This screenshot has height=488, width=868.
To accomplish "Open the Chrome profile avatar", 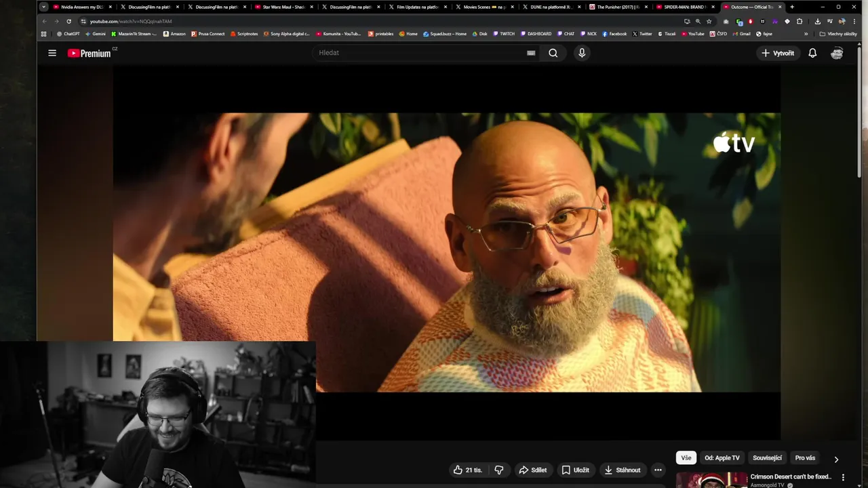I will 842,21.
